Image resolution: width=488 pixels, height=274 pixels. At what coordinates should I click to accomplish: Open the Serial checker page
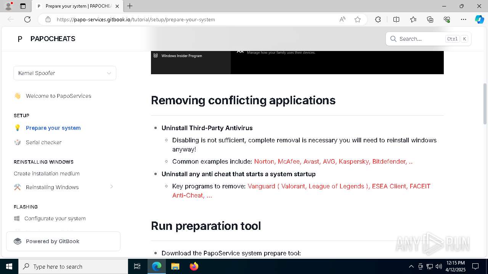click(x=43, y=142)
